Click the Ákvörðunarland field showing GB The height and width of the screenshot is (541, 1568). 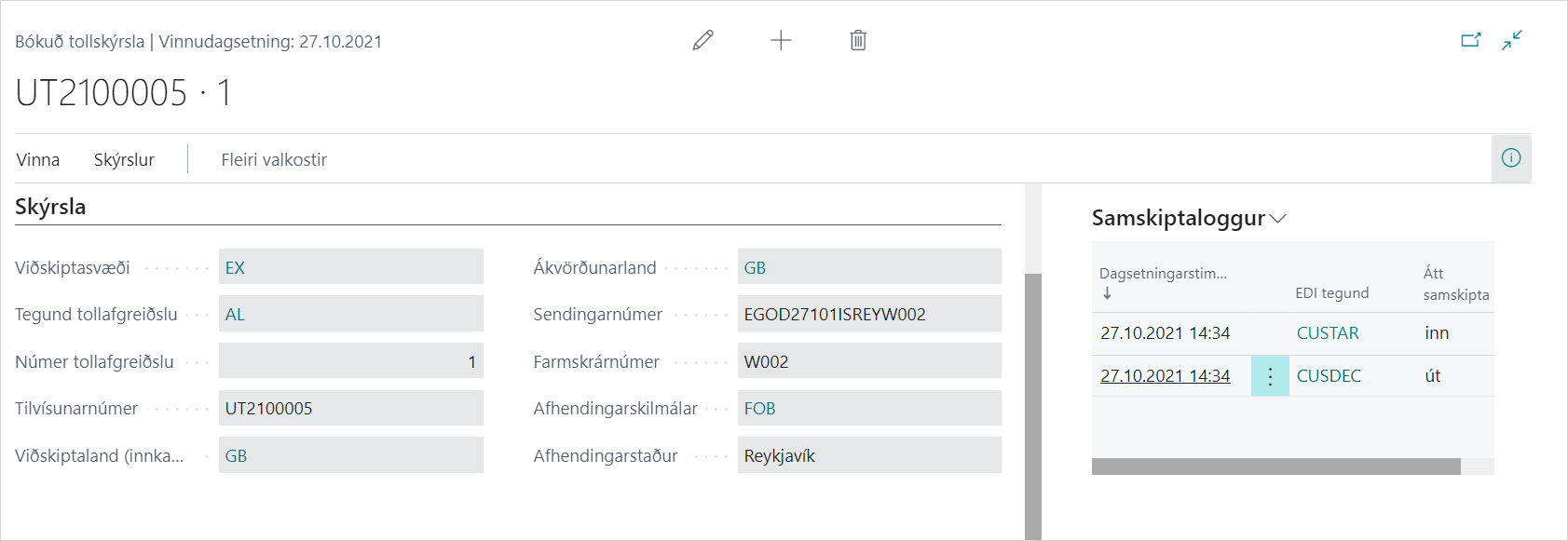click(868, 268)
